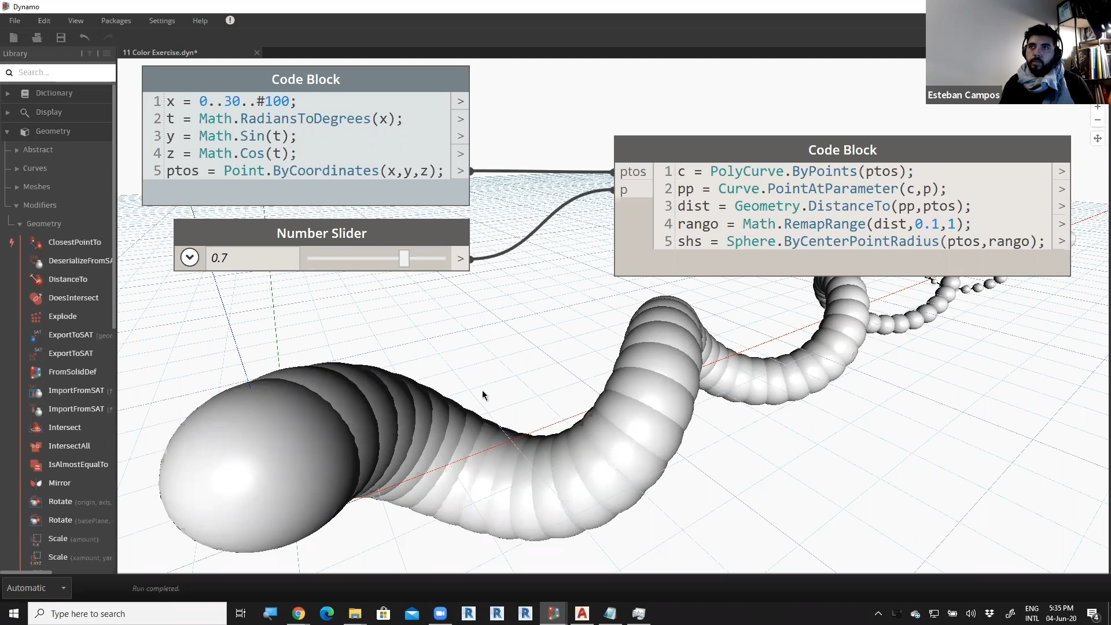Open the Packages menu
Viewport: 1111px width, 625px height.
point(116,20)
